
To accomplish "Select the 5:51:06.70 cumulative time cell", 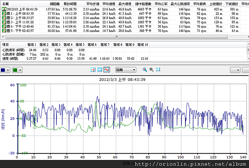I will click(x=70, y=10).
